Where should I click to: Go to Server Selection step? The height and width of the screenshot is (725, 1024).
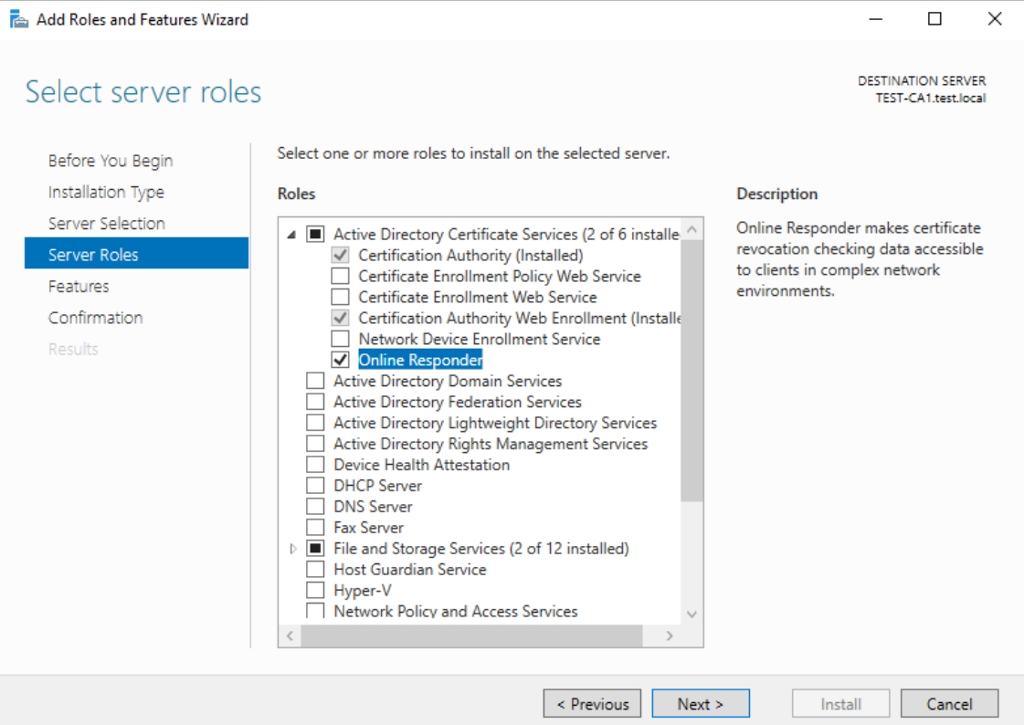(x=107, y=223)
